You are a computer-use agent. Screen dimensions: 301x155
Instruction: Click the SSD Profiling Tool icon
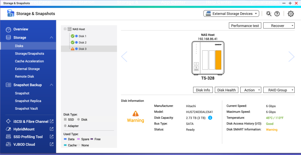click(9, 137)
